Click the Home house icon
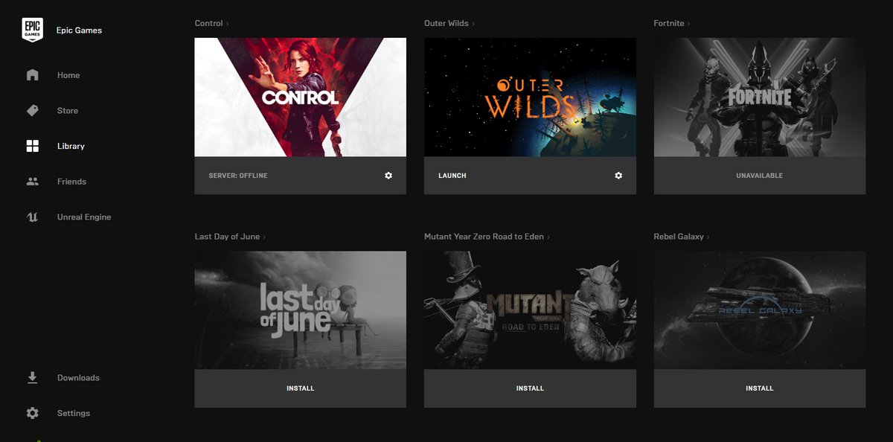This screenshot has height=442, width=893. point(32,75)
